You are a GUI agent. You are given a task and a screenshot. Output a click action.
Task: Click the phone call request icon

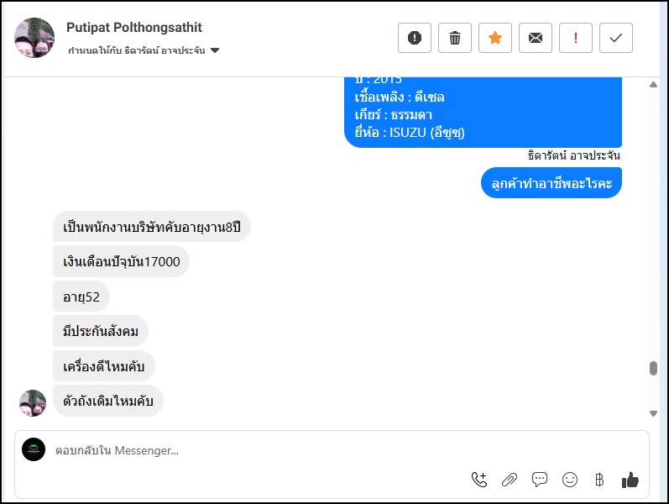pos(479,480)
